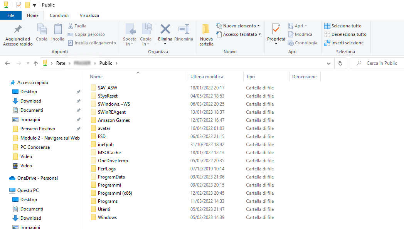The image size is (404, 229).
Task: Expand the address bar history chevron
Action: pos(328,63)
